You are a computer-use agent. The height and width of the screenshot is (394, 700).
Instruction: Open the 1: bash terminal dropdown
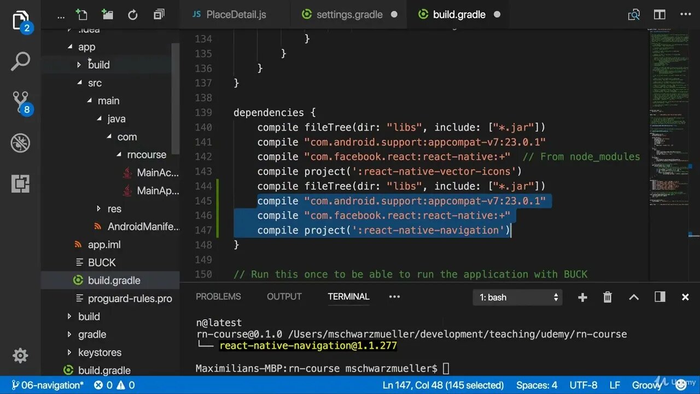pyautogui.click(x=517, y=297)
